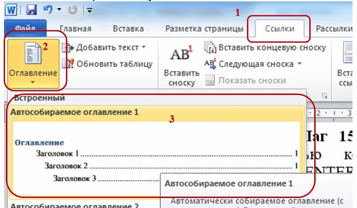
Task: Click the blue Оглавление preview heading
Action: (x=40, y=143)
